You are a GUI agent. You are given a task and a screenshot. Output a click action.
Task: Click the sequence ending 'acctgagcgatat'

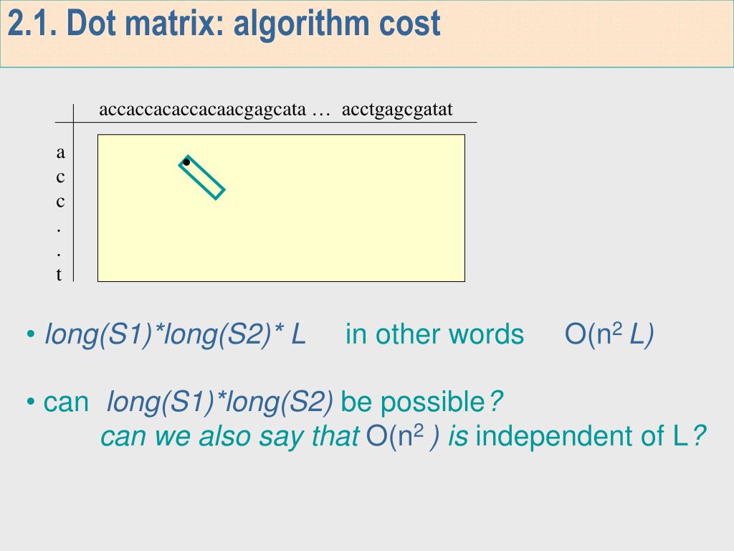coord(397,110)
